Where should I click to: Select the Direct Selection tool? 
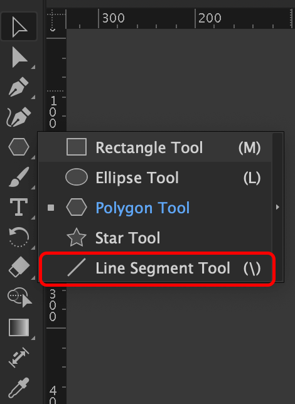point(19,58)
